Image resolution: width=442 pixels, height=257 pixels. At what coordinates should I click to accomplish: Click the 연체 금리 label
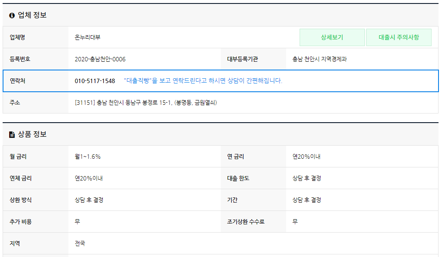[20, 178]
